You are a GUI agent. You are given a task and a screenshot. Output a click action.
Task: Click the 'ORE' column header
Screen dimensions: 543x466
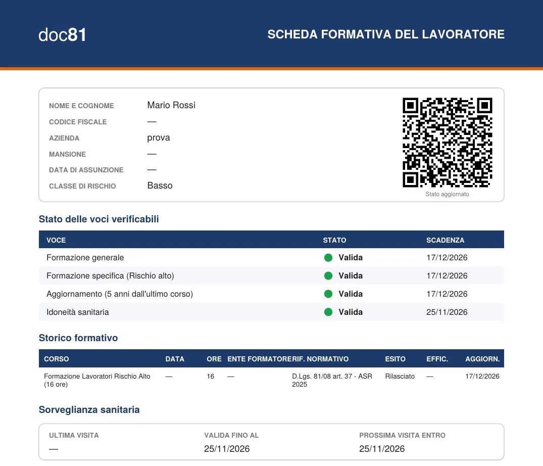point(214,359)
